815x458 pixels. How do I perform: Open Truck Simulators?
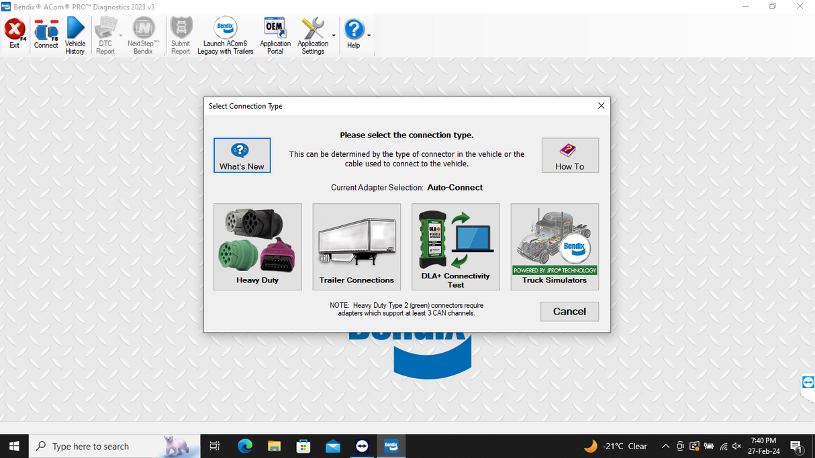point(555,247)
